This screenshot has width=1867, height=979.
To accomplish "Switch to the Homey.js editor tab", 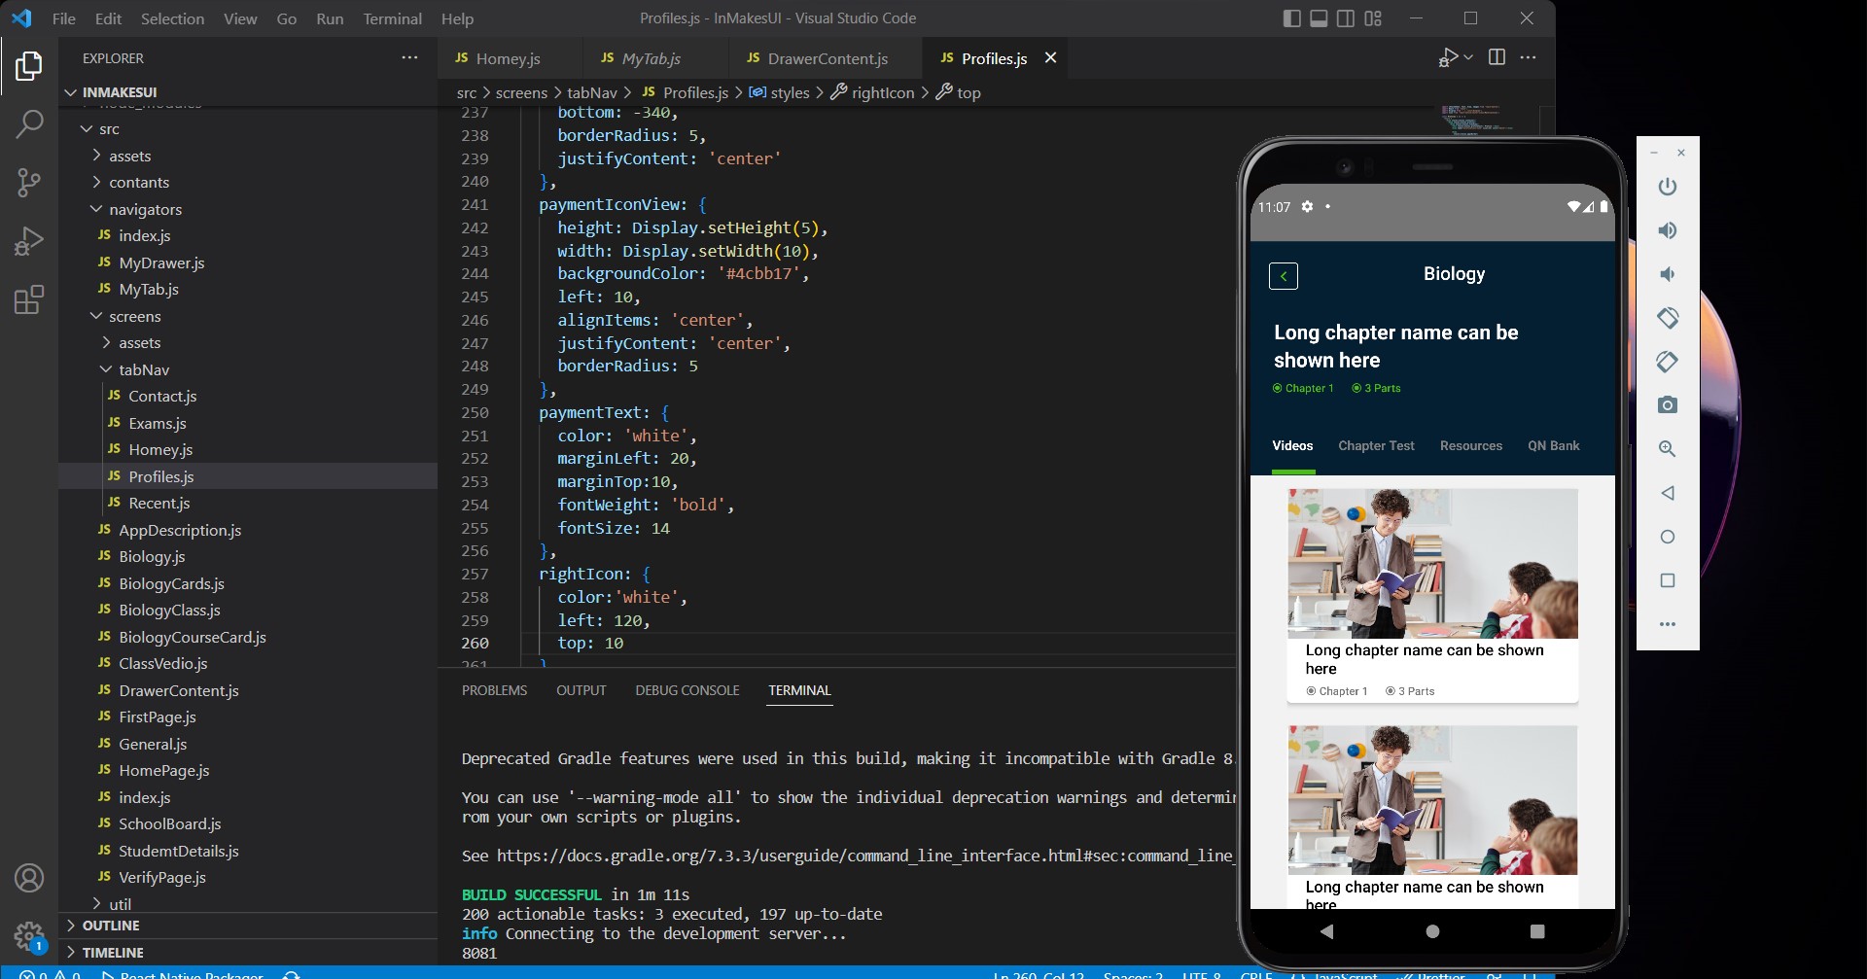I will tap(507, 58).
